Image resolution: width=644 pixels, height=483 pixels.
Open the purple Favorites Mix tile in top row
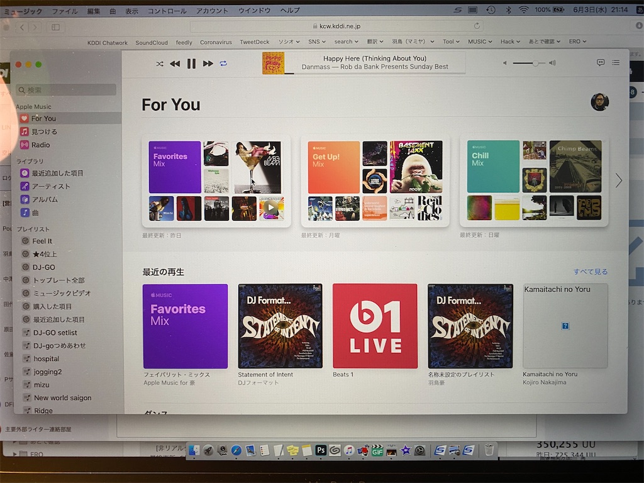[175, 167]
